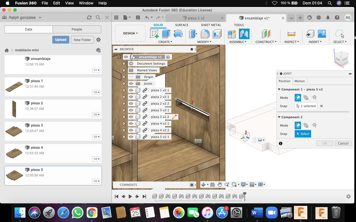The width and height of the screenshot is (356, 222).
Task: Click the New Folder button
Action: click(82, 40)
